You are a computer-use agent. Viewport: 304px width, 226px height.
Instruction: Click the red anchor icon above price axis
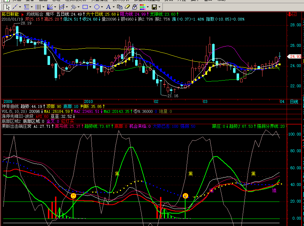(290, 14)
